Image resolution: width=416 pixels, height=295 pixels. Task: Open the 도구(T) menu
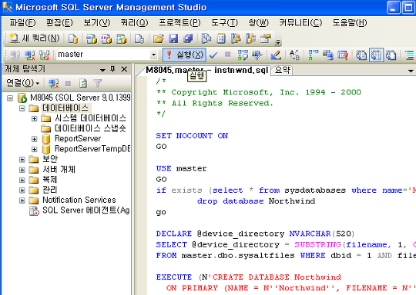tap(224, 23)
